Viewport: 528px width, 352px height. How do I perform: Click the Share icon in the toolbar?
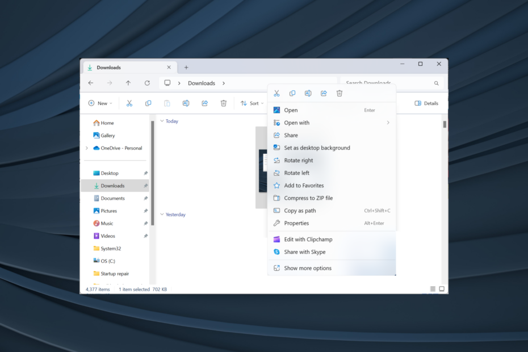(x=204, y=103)
